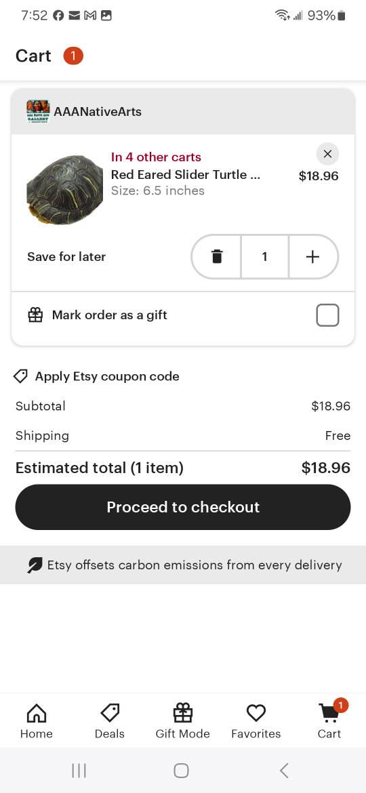
Task: Increase quantity with the plus icon
Action: point(312,257)
